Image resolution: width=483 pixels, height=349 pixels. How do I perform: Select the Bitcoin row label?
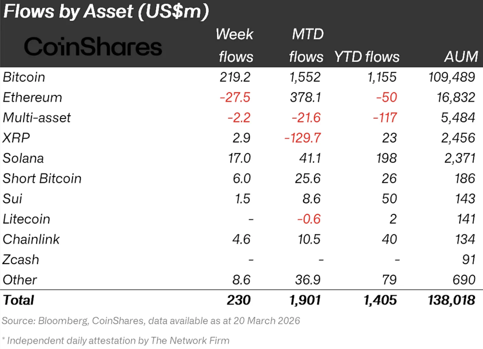point(24,77)
